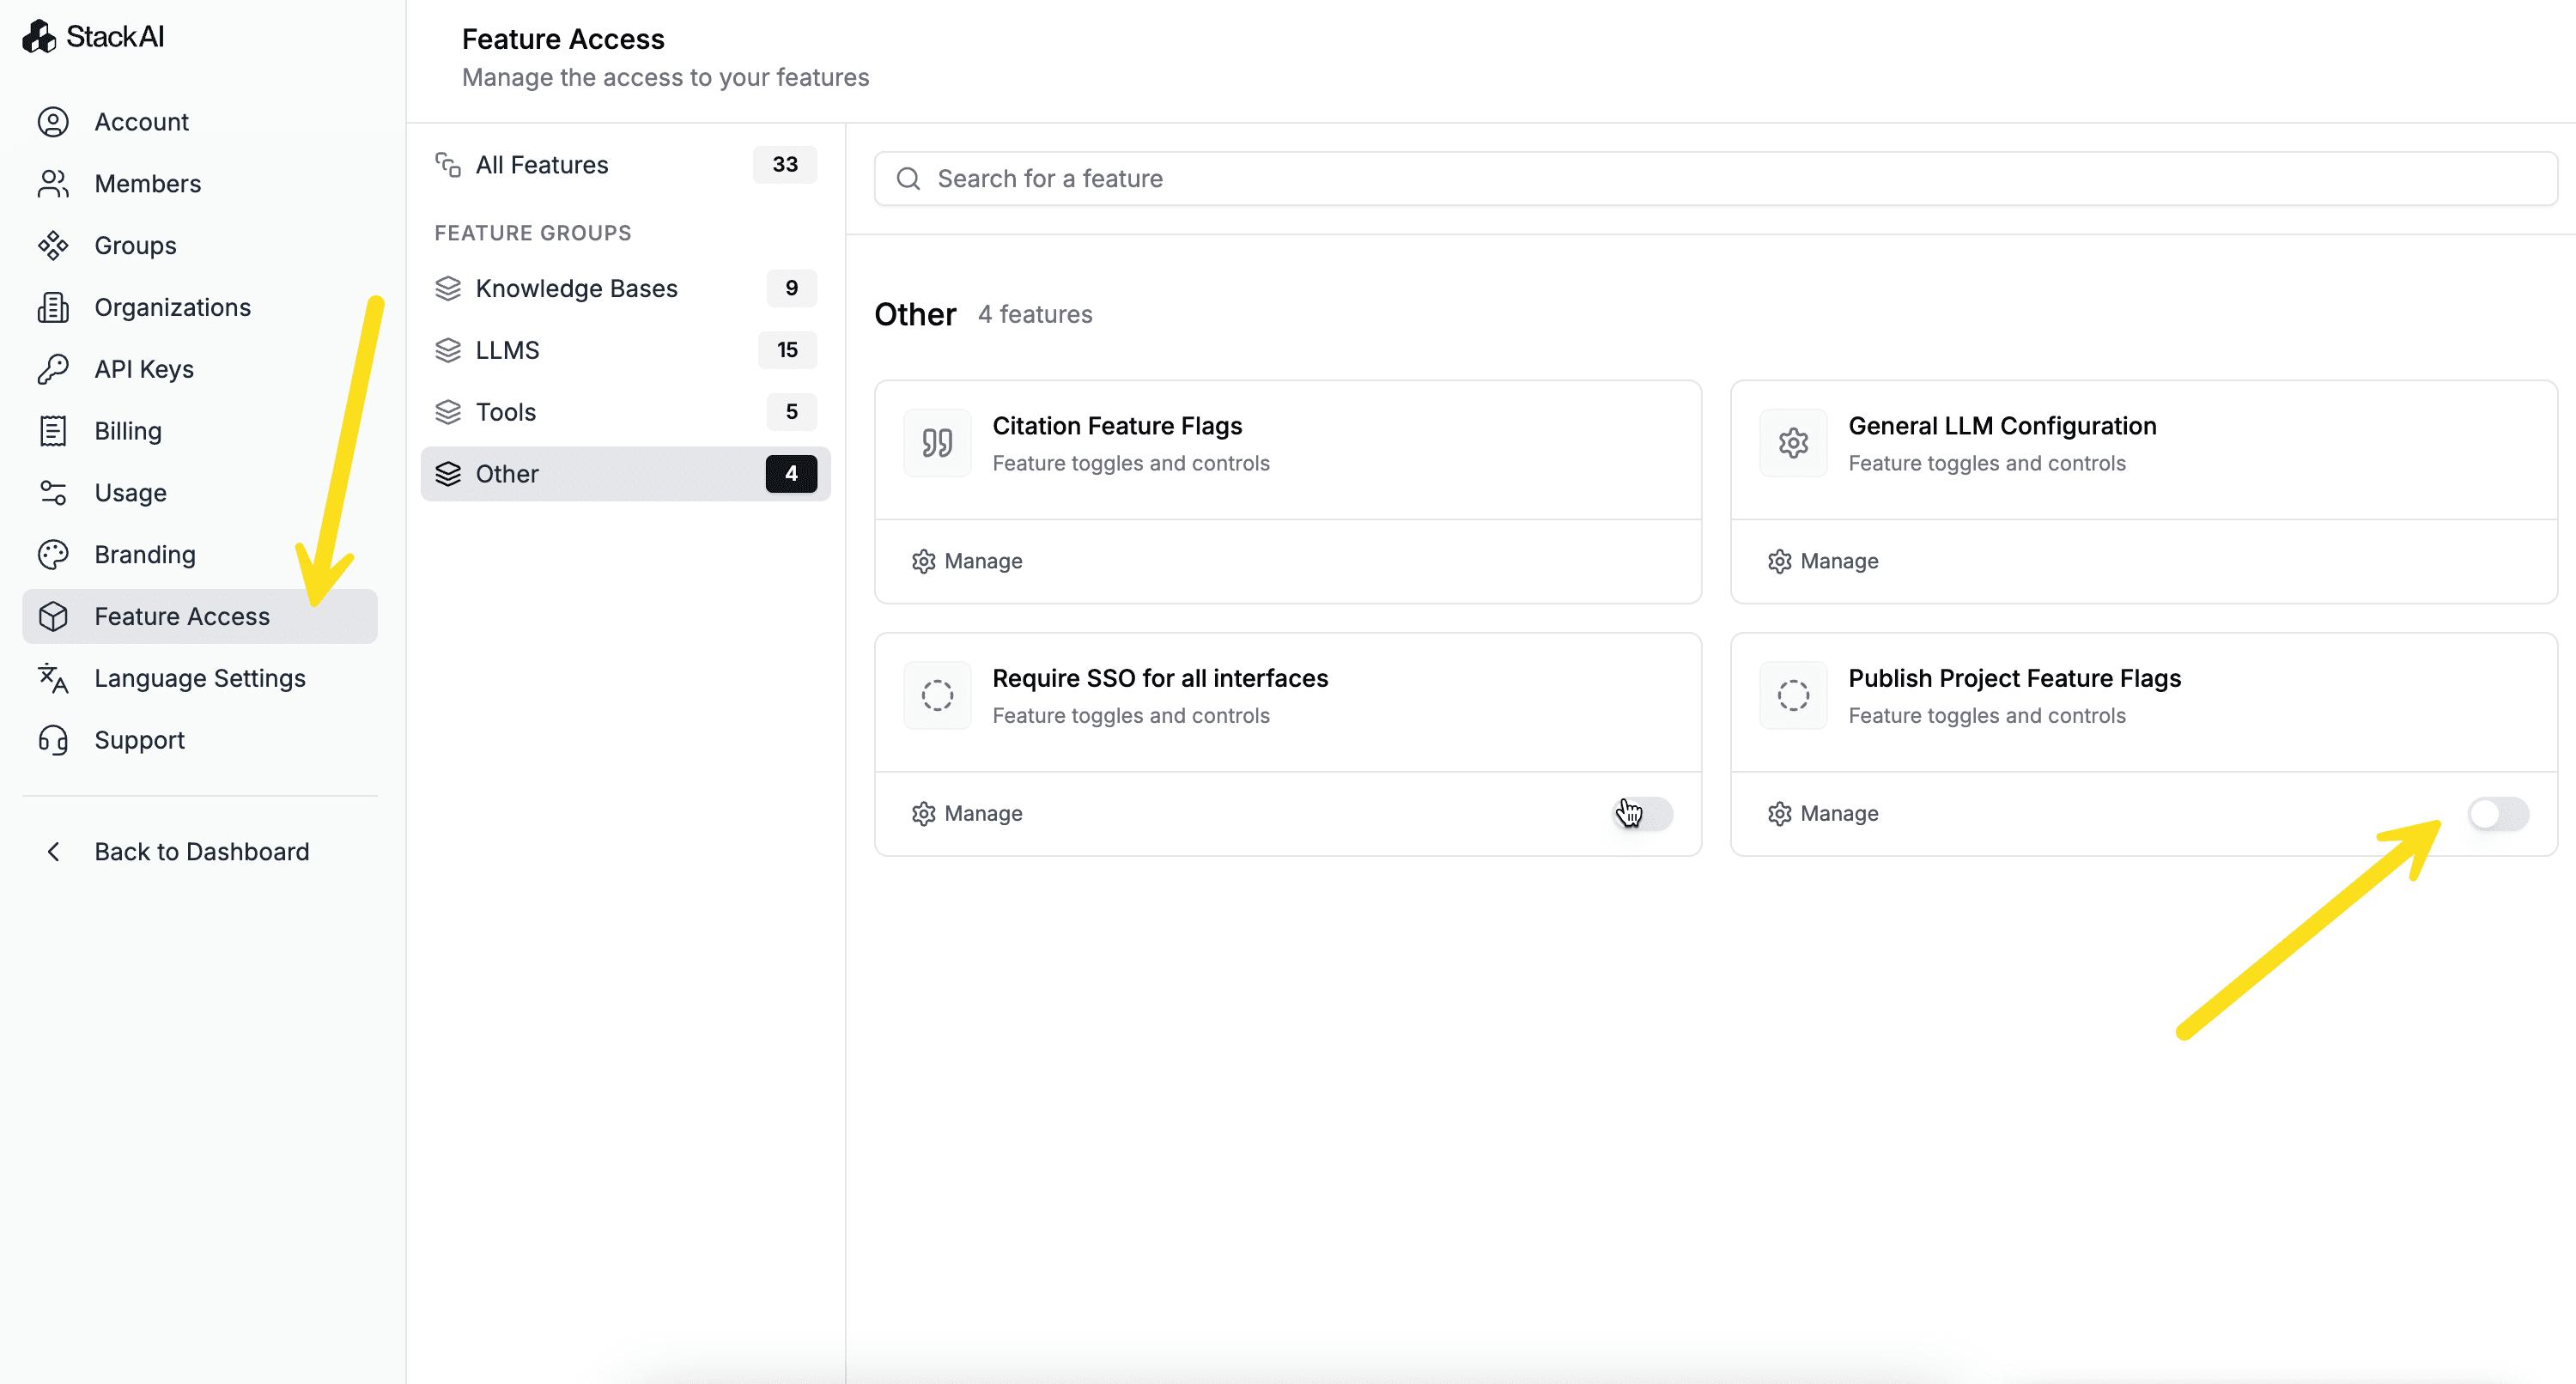Image resolution: width=2576 pixels, height=1384 pixels.
Task: Open the Groups icon in sidebar
Action: [x=53, y=246]
